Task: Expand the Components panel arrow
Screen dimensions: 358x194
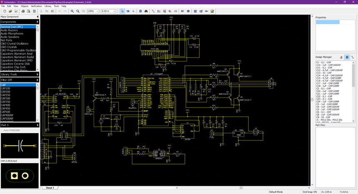Action: point(37,22)
